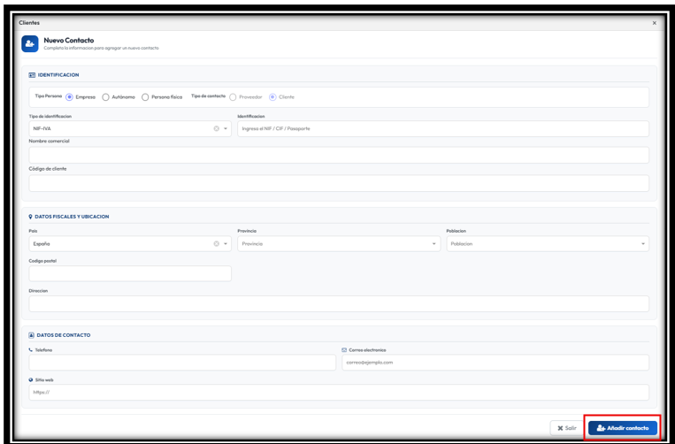Click the phone icon beside Telefono
This screenshot has width=675, height=444.
[31, 350]
